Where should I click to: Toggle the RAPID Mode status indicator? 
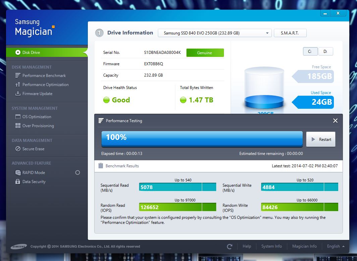click(x=77, y=173)
